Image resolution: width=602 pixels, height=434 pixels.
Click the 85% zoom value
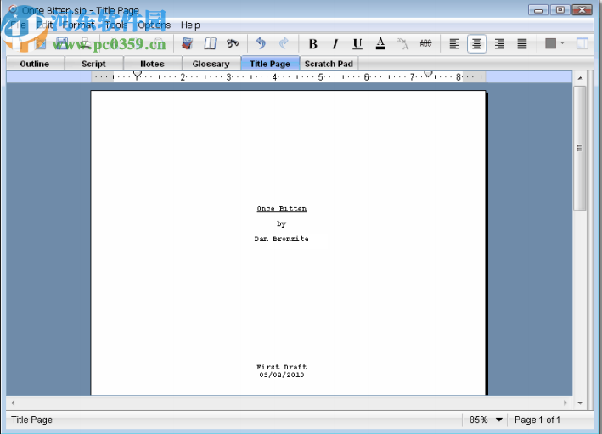478,420
